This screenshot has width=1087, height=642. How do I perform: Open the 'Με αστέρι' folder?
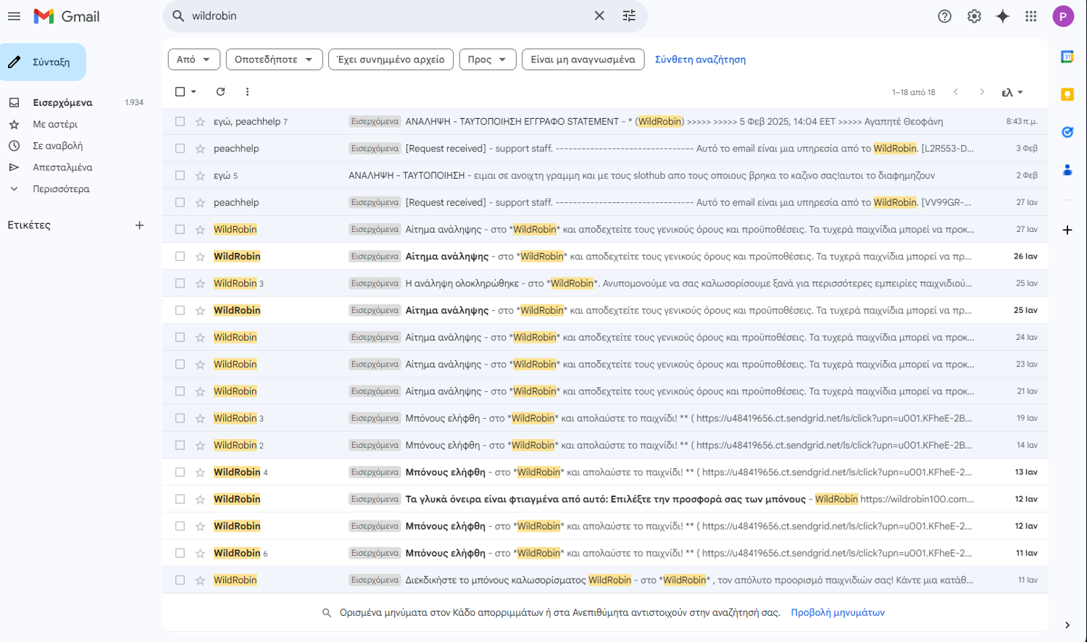pyautogui.click(x=55, y=125)
